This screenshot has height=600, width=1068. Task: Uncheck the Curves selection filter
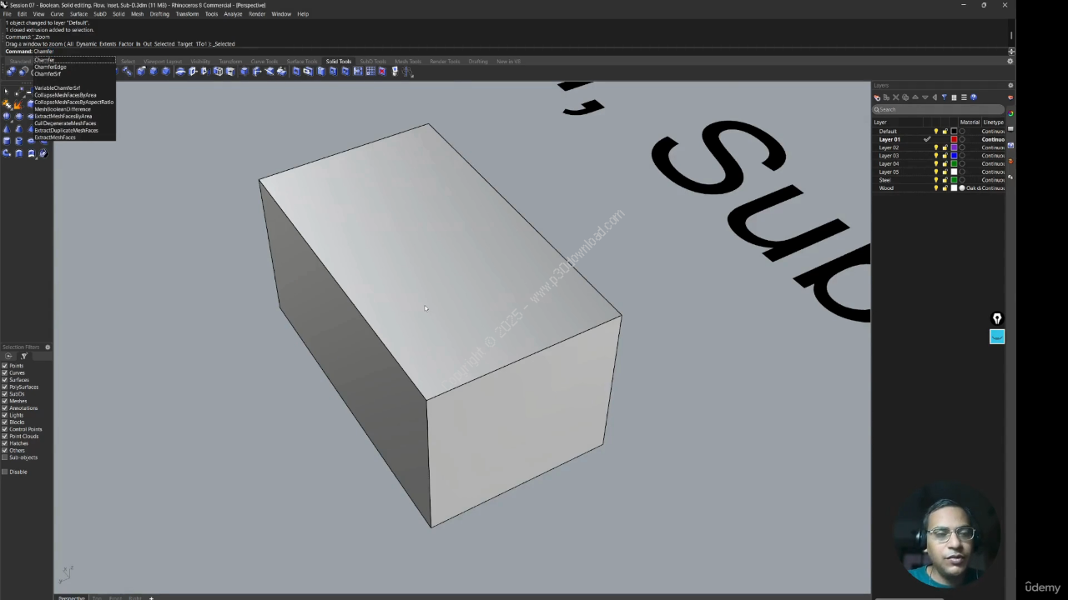point(5,372)
